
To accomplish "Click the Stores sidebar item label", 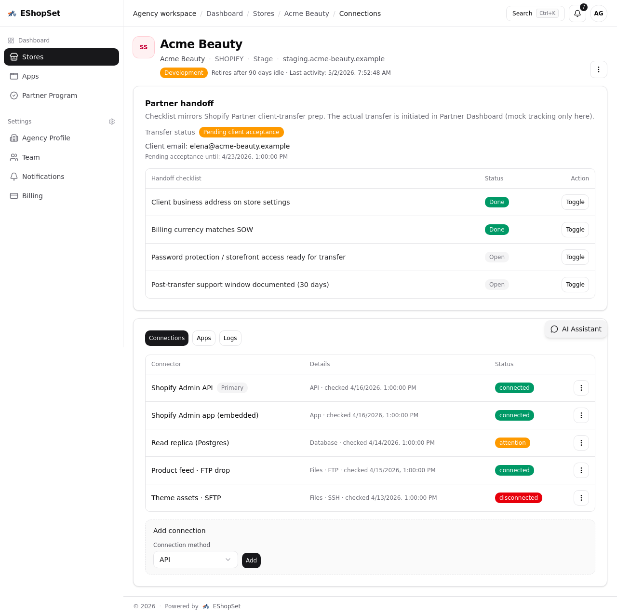I will click(33, 57).
